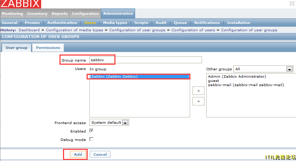
Task: Select Zabbix (Zabbix Zabbix) in group list
Action: 139,76
